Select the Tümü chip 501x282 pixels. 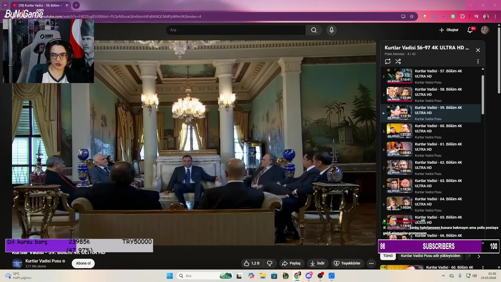[x=388, y=256]
